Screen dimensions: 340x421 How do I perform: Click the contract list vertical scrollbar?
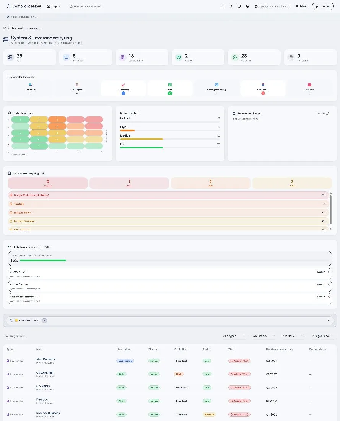[x=330, y=209]
